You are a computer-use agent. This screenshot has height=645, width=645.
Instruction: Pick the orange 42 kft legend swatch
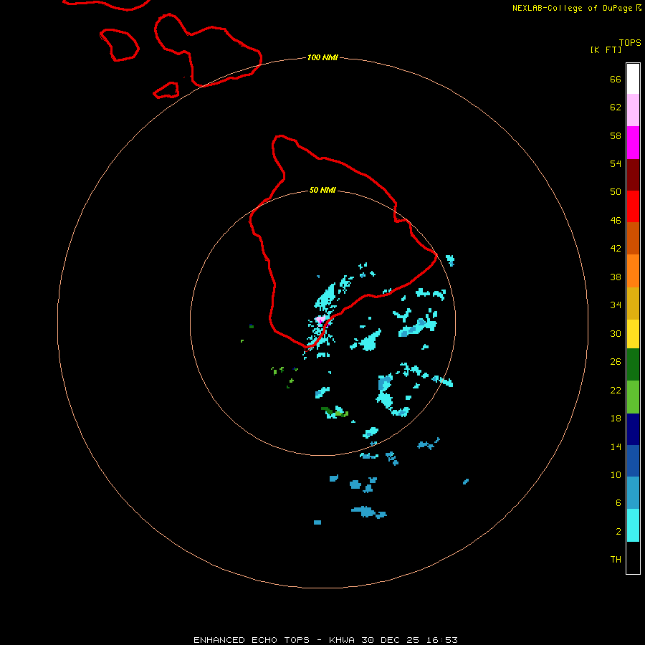pos(633,271)
